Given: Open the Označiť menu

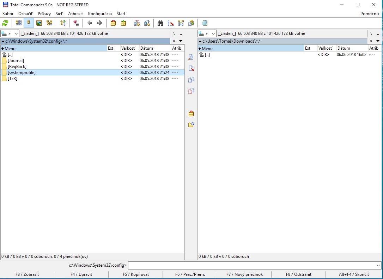Looking at the screenshot, I should click(x=25, y=14).
